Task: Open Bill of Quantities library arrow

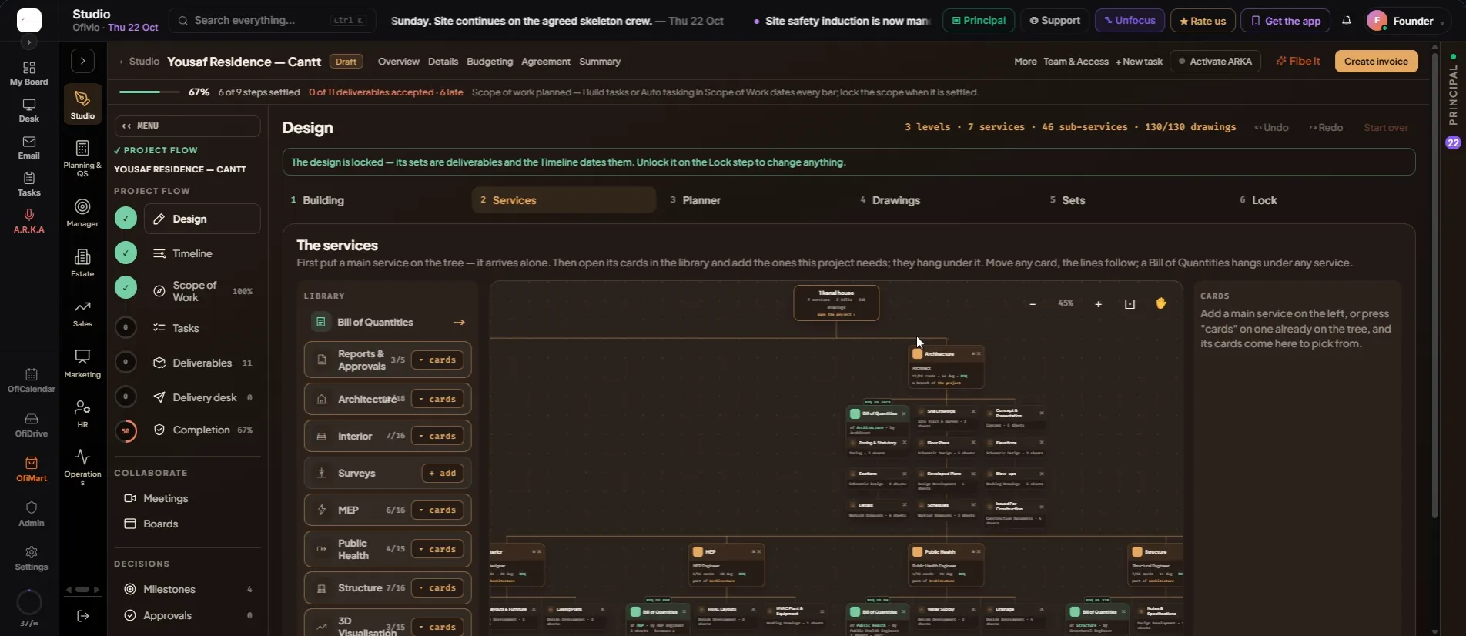Action: pos(459,322)
